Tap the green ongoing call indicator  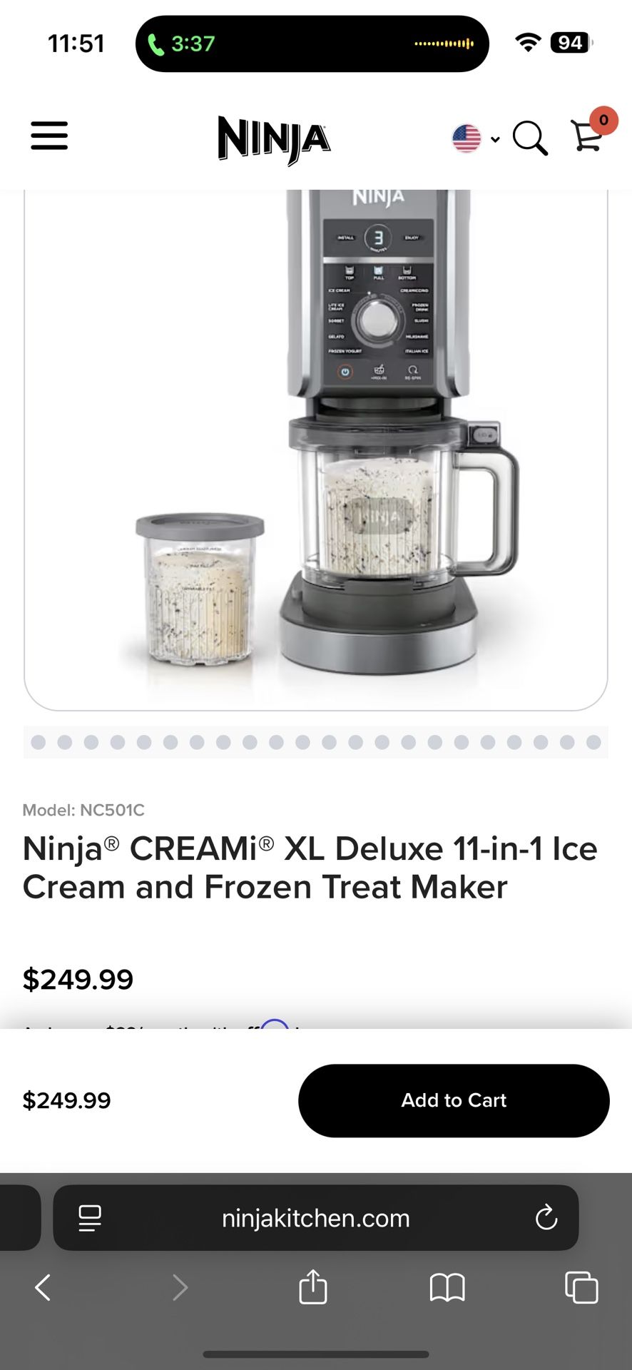[180, 44]
